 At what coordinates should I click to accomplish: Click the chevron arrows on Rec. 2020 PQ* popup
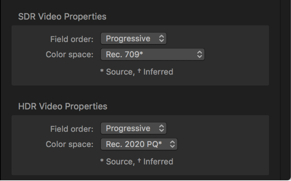tap(172, 144)
